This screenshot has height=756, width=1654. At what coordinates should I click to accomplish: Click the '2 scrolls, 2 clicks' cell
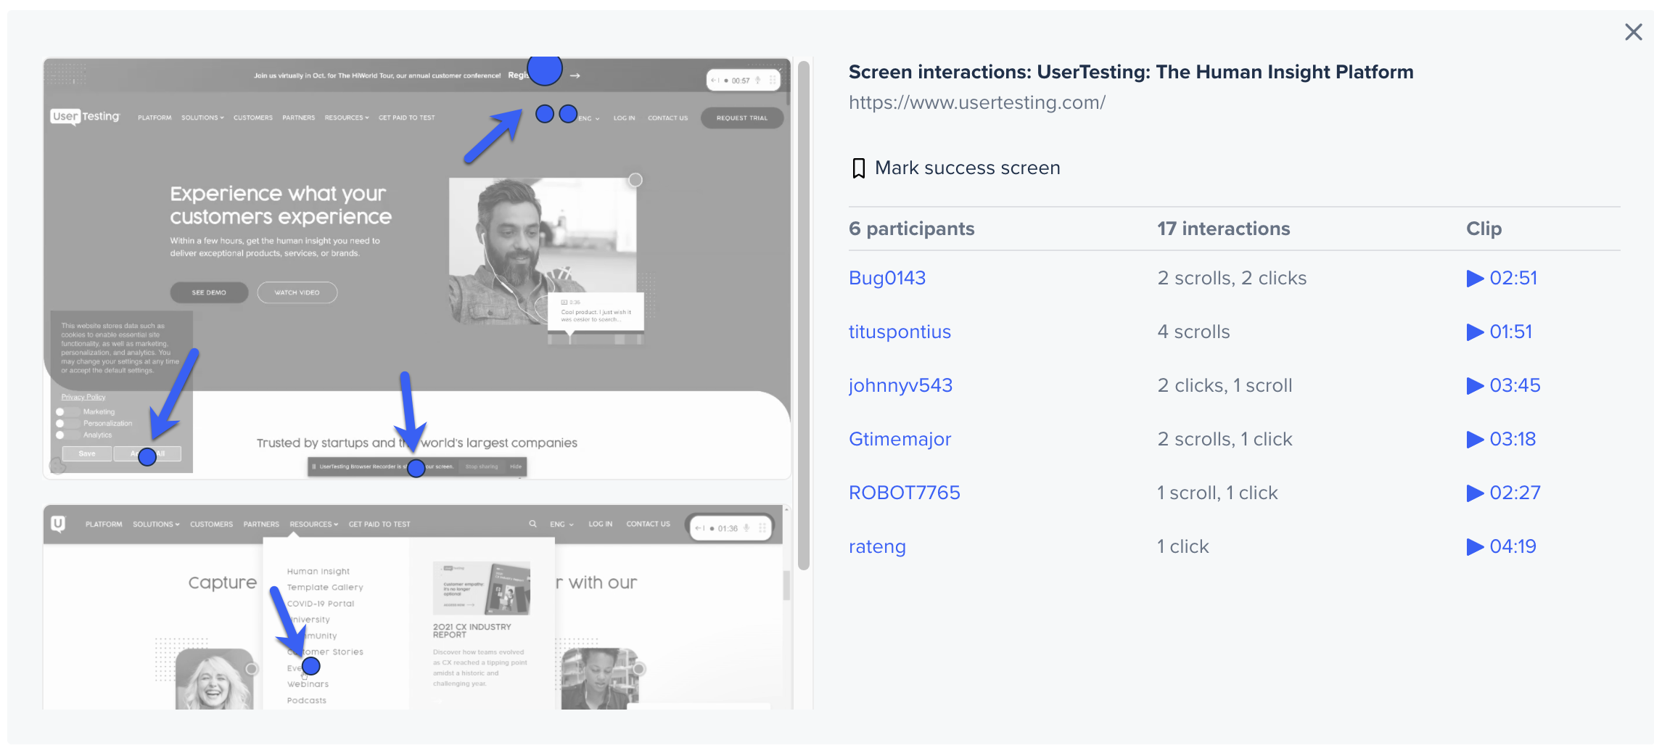point(1232,278)
